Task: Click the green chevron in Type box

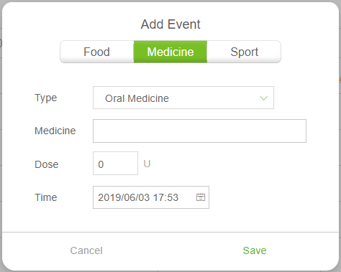Action: tap(263, 98)
